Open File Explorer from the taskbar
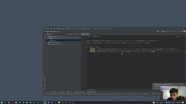Screen dimensions: 186x104 pos(16,103)
